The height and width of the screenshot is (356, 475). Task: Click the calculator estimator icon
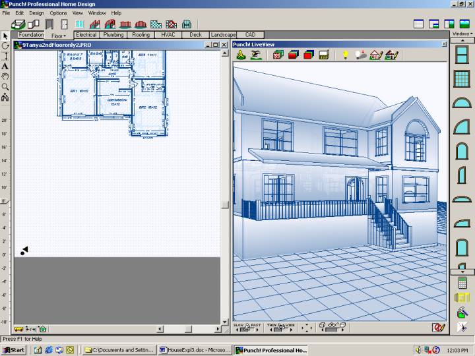pyautogui.click(x=462, y=283)
